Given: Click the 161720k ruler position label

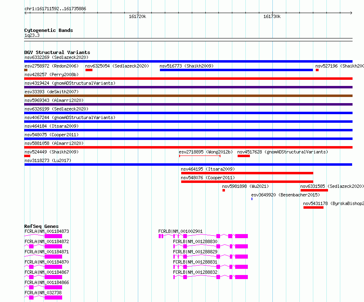Looking at the screenshot, I should 137,16.
